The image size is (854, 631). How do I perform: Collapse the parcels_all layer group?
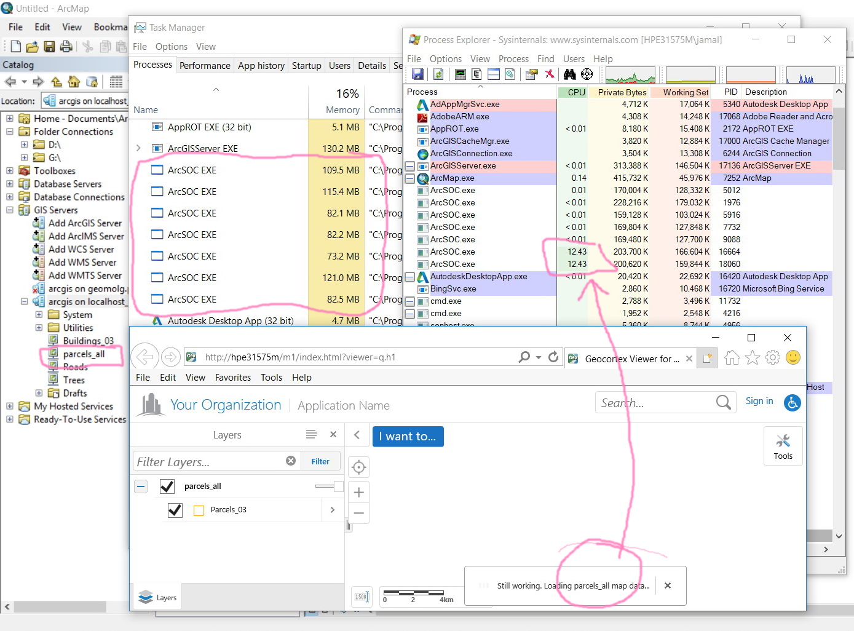141,486
